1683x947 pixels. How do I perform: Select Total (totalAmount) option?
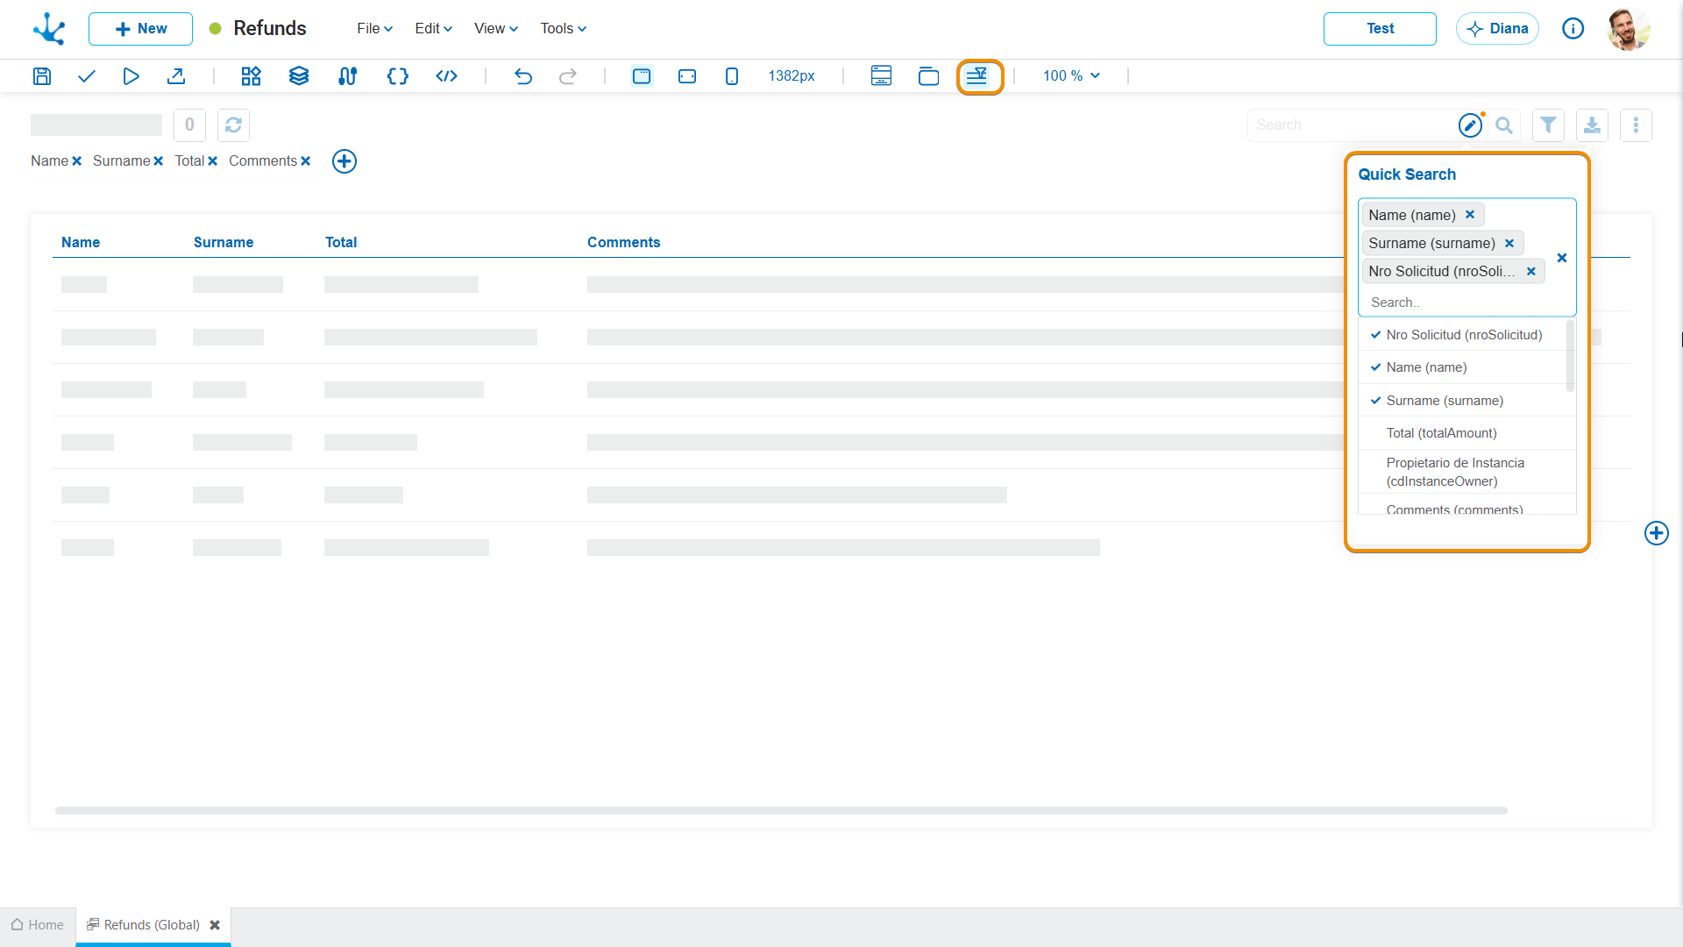pos(1462,433)
